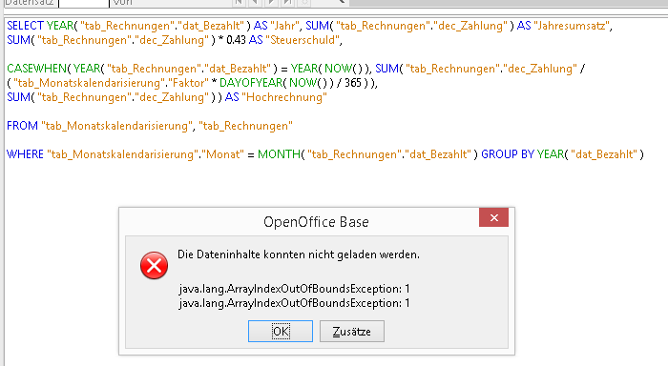668x366 pixels.
Task: Add a new record with the star icon
Action: [304, 2]
